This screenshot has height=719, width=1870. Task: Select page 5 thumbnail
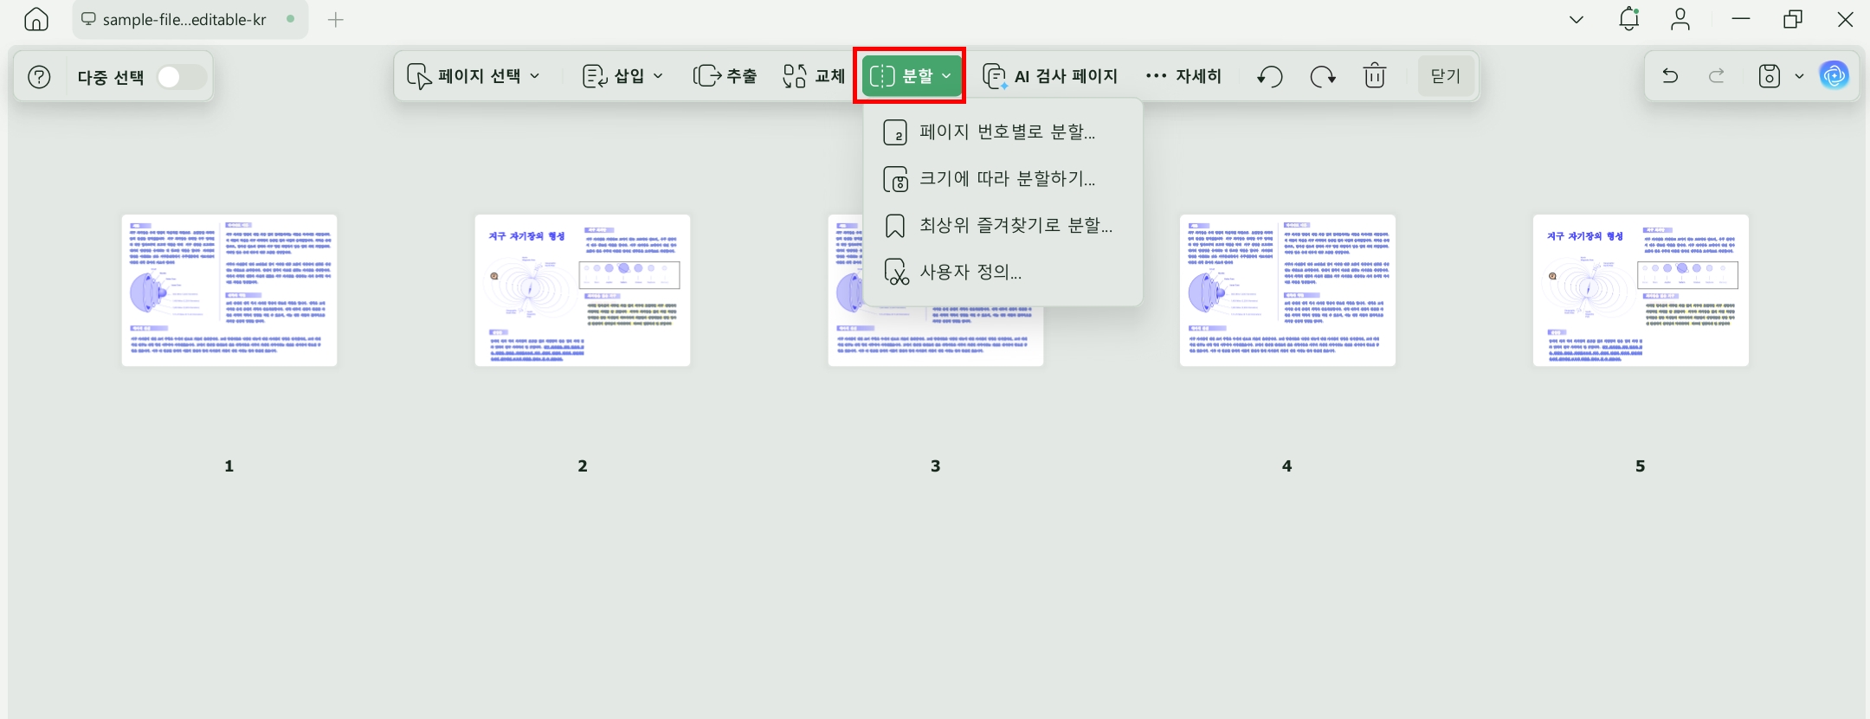pos(1641,291)
